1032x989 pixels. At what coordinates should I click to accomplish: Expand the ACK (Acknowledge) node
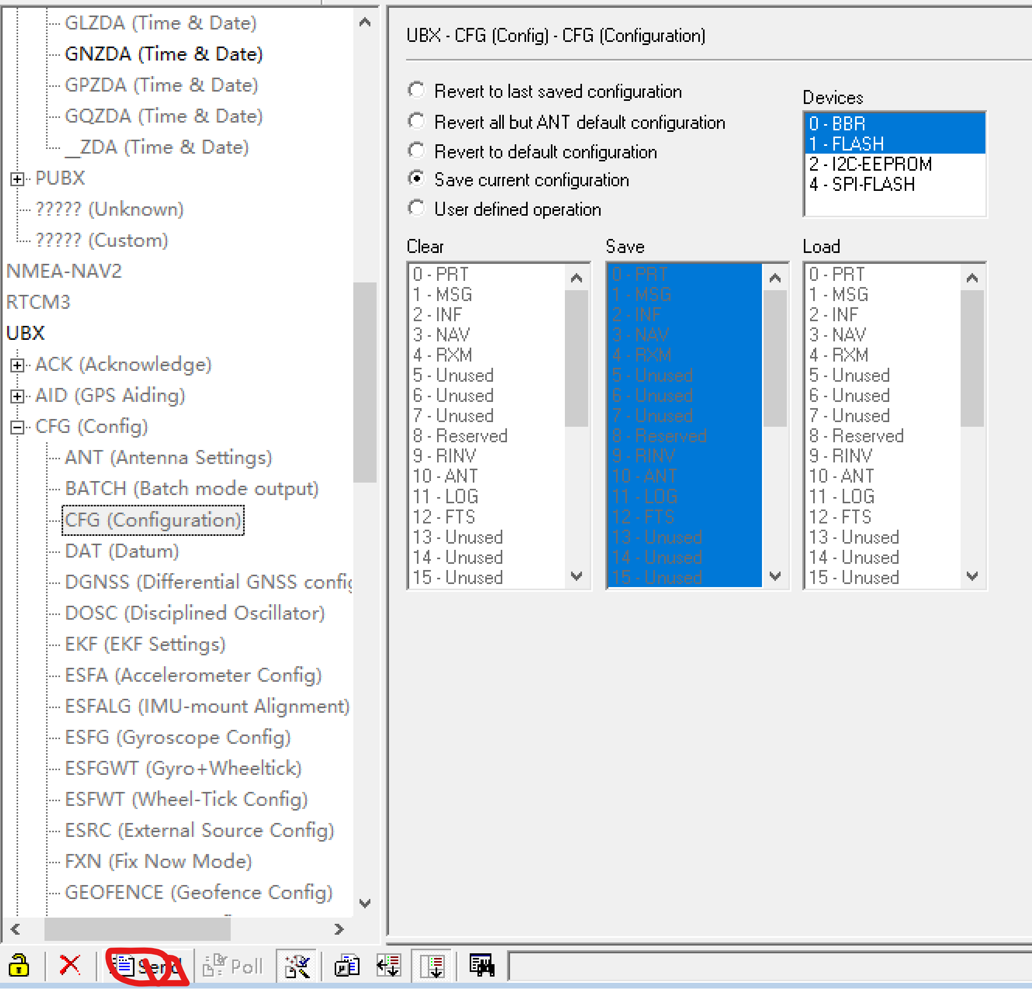pyautogui.click(x=17, y=365)
